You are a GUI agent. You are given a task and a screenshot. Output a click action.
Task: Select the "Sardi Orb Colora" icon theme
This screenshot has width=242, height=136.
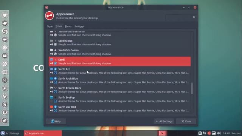point(119,52)
